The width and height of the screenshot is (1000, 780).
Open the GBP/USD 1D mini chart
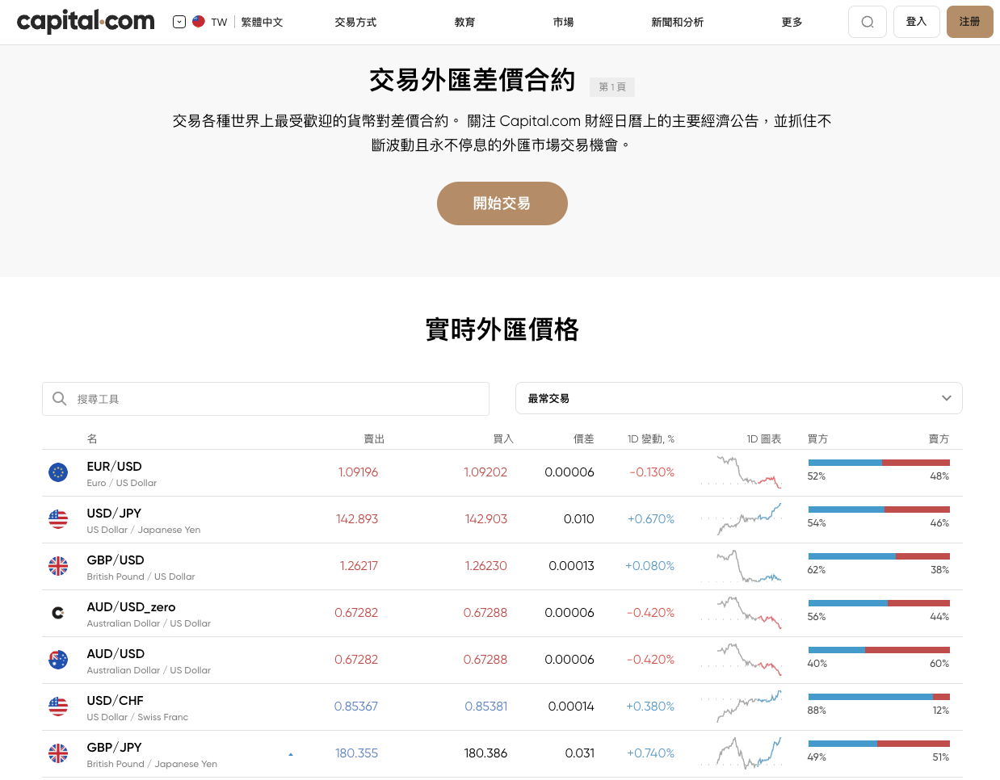click(742, 566)
